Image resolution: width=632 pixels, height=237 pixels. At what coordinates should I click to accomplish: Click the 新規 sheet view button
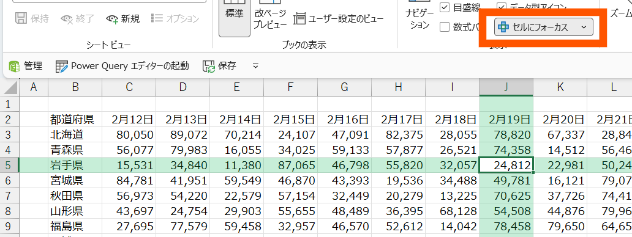(123, 18)
